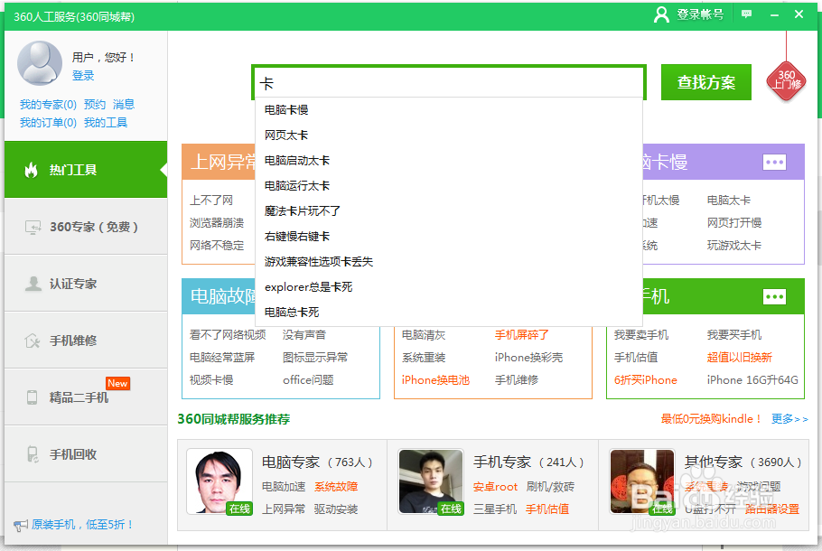Image resolution: width=822 pixels, height=551 pixels.
Task: Click 安卓root under 手机专家
Action: (495, 487)
